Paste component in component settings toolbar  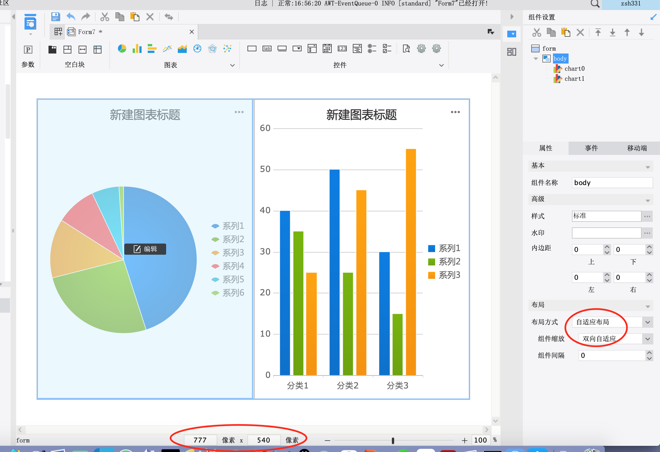[566, 32]
